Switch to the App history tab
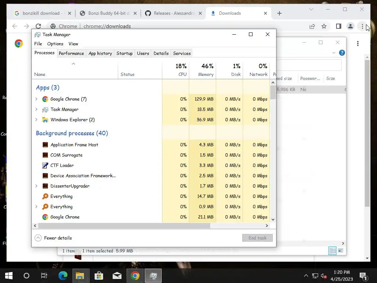The width and height of the screenshot is (377, 283). click(x=100, y=53)
